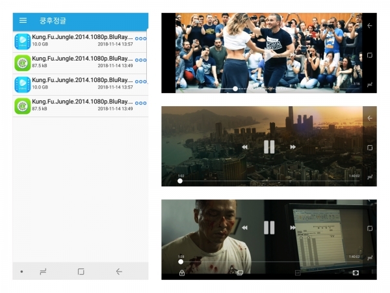Toggle the screen lock in bottom player

(x=182, y=273)
